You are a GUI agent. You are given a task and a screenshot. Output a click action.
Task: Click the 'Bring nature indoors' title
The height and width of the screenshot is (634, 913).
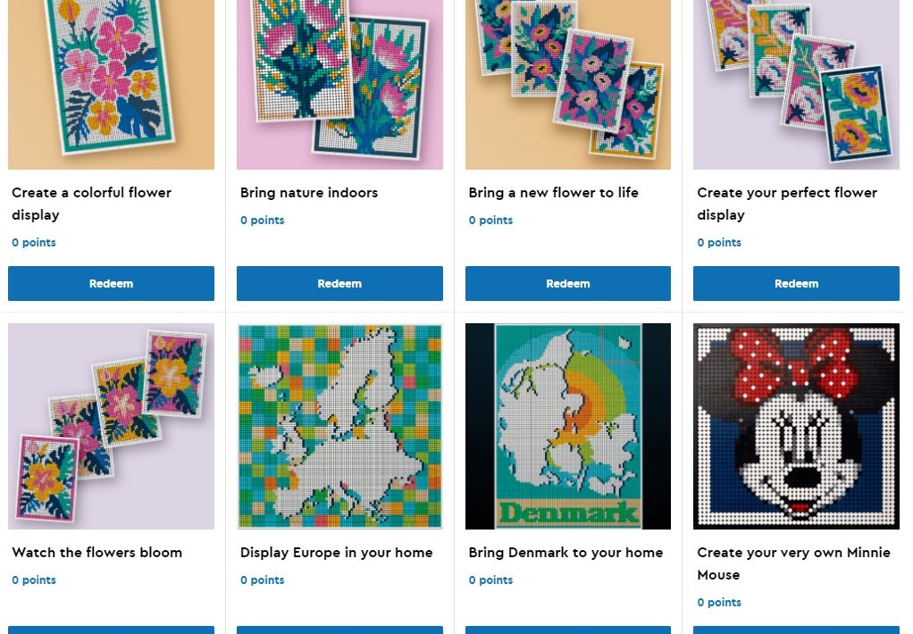click(x=309, y=193)
